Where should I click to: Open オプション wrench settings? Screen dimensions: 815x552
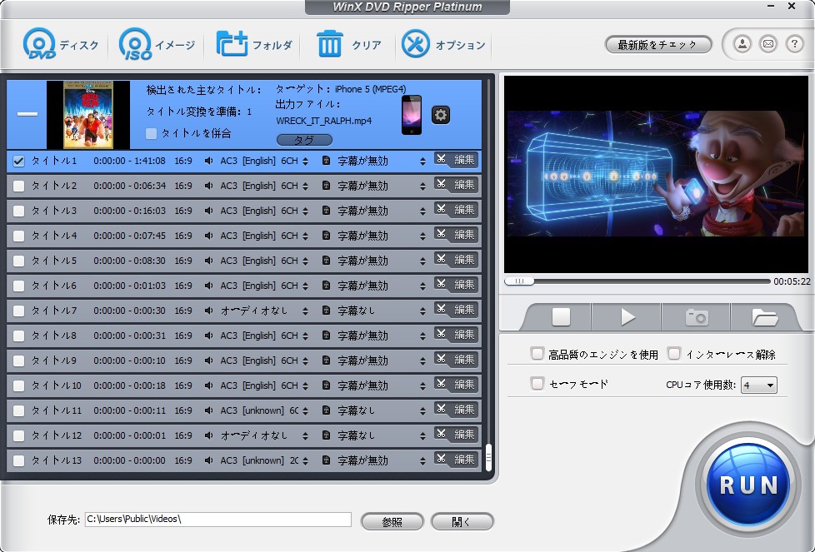click(x=415, y=44)
